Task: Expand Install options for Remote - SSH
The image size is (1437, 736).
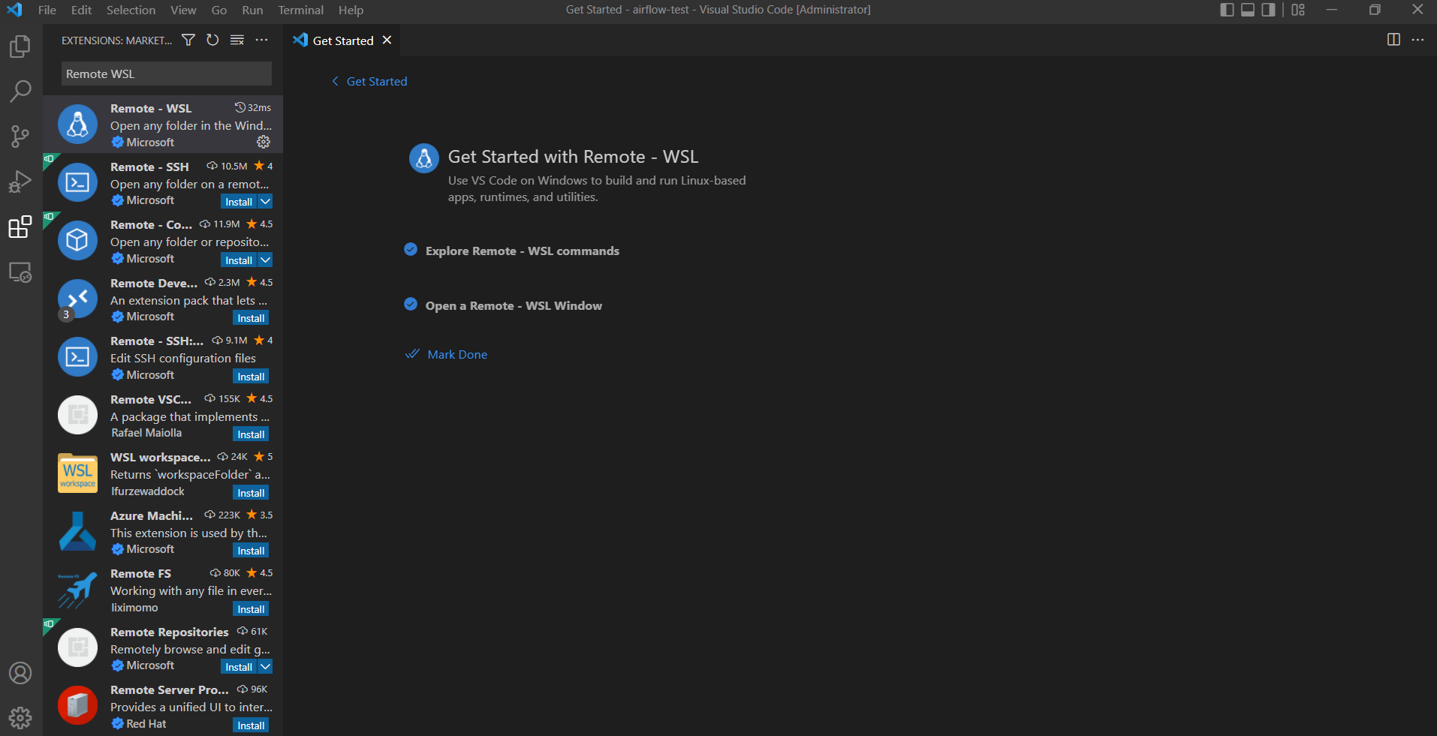Action: pos(265,202)
